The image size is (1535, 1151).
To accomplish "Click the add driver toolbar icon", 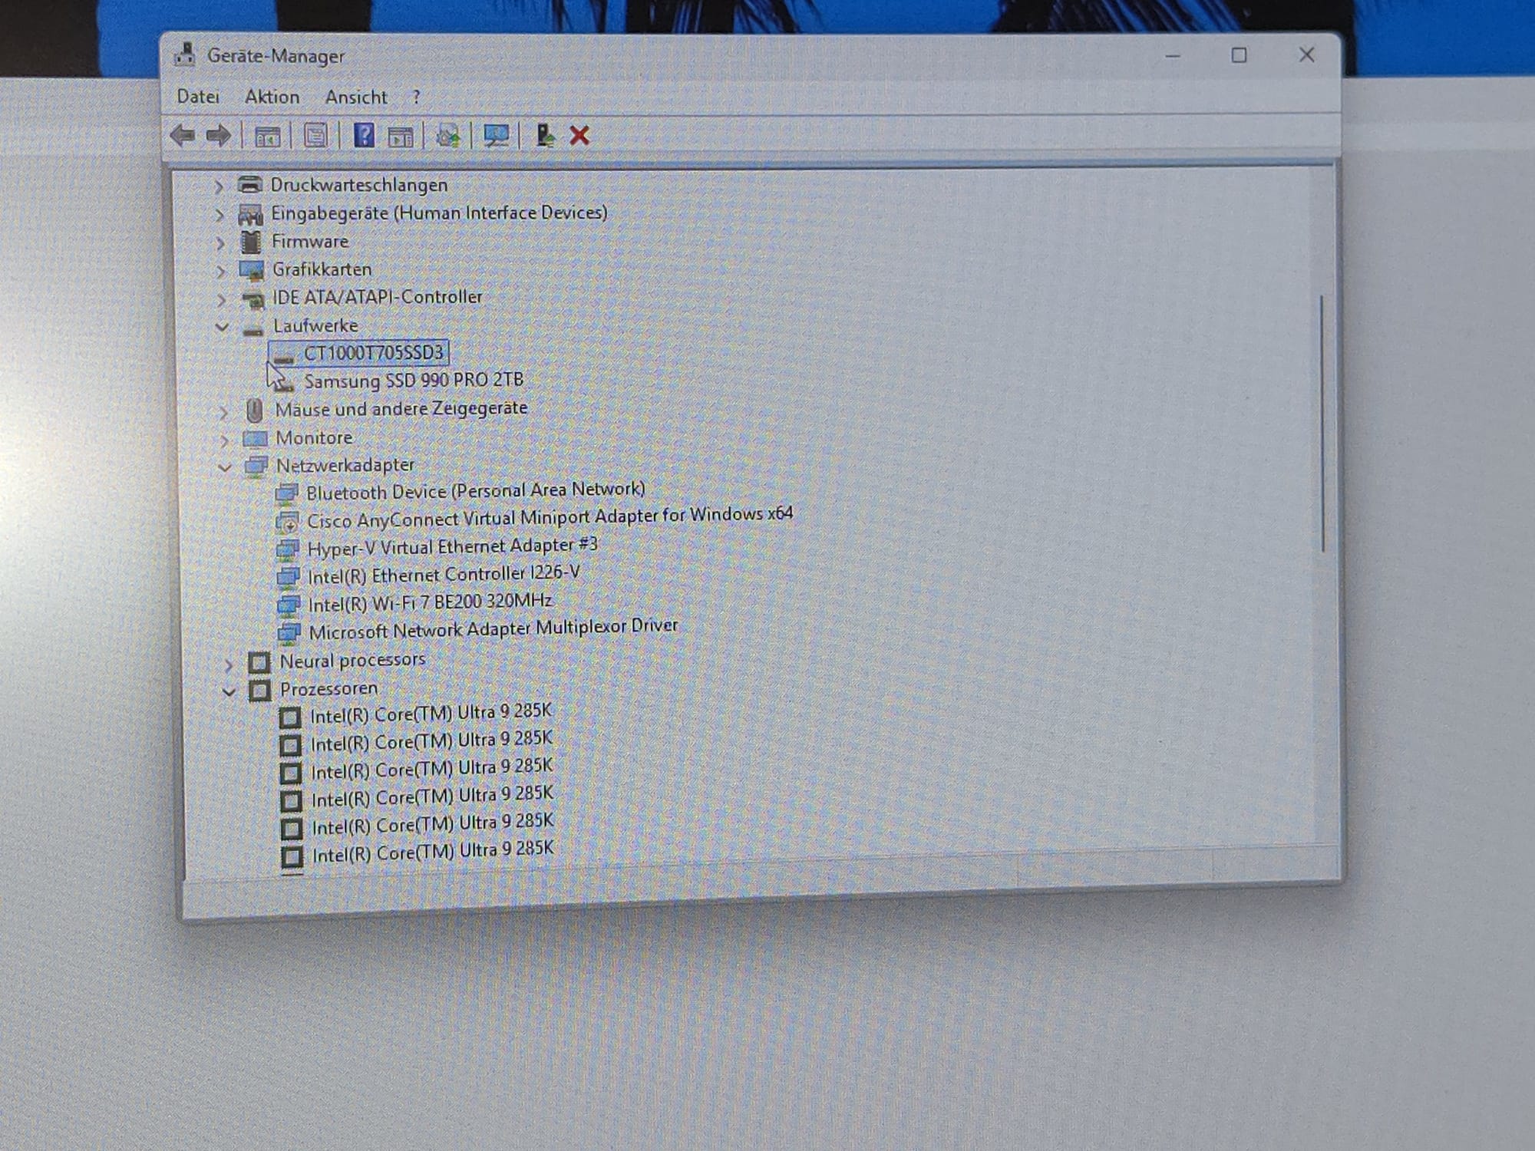I will click(545, 136).
